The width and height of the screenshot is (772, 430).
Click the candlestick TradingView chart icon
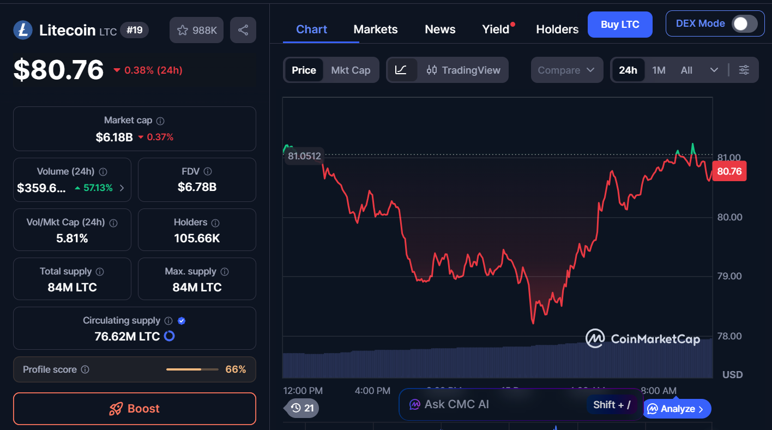432,70
